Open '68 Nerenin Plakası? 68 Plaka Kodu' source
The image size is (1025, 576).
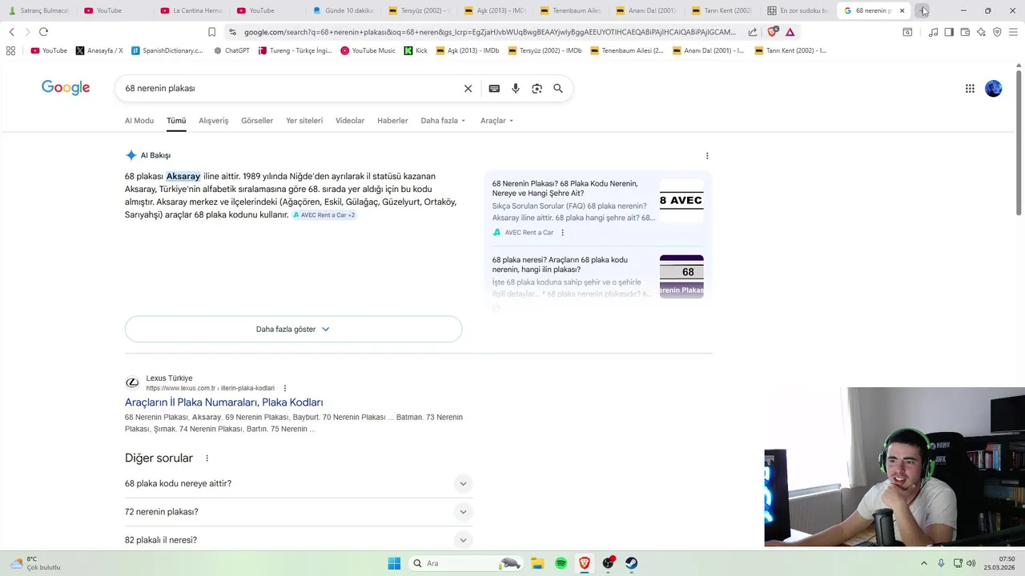click(565, 188)
